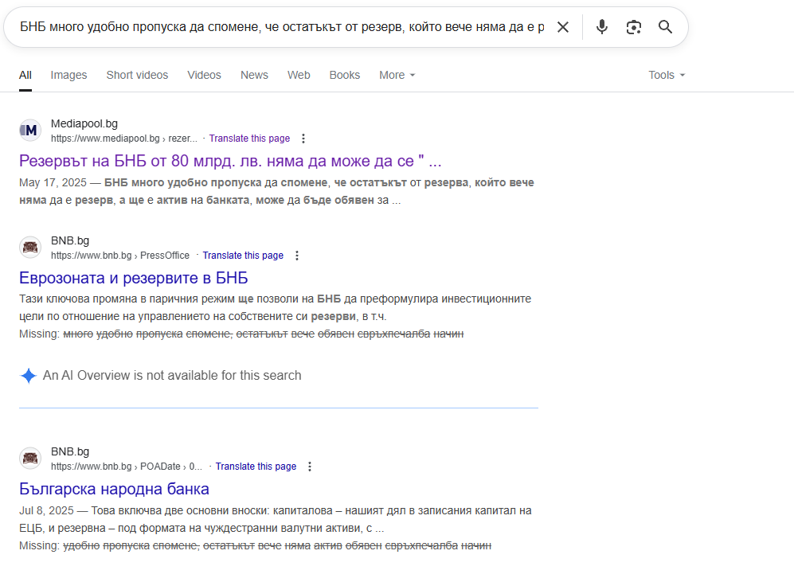Image resolution: width=794 pixels, height=578 pixels.
Task: Click the URL https://www.bnb.bg › PressOffice
Action: point(120,256)
